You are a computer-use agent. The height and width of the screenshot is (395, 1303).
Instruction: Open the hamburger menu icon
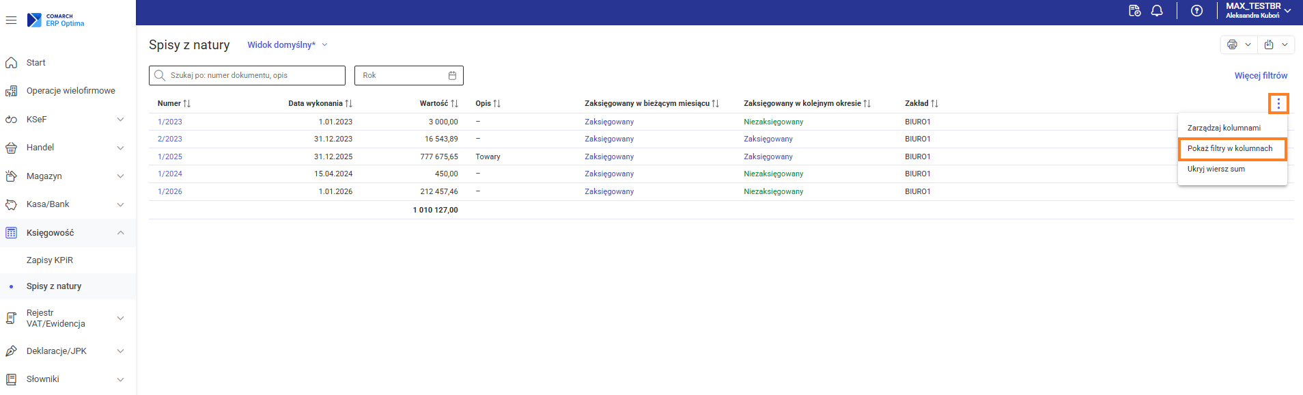11,21
